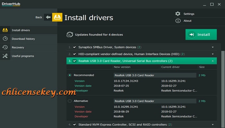Screen dimensions: 225x128
Task: Uncheck Synaptics SMBus Driver checkbox
Action: (x=74, y=47)
